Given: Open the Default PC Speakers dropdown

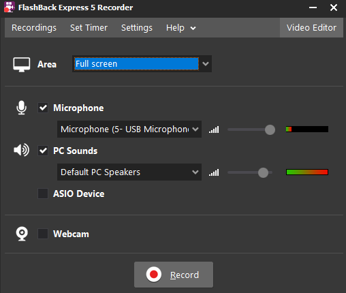Looking at the screenshot, I should pyautogui.click(x=129, y=172).
